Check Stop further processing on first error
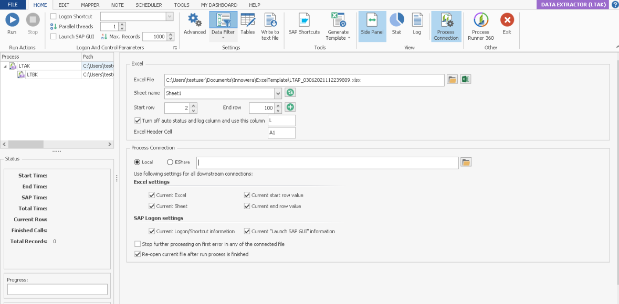Viewport: 619px width, 304px height. 138,244
